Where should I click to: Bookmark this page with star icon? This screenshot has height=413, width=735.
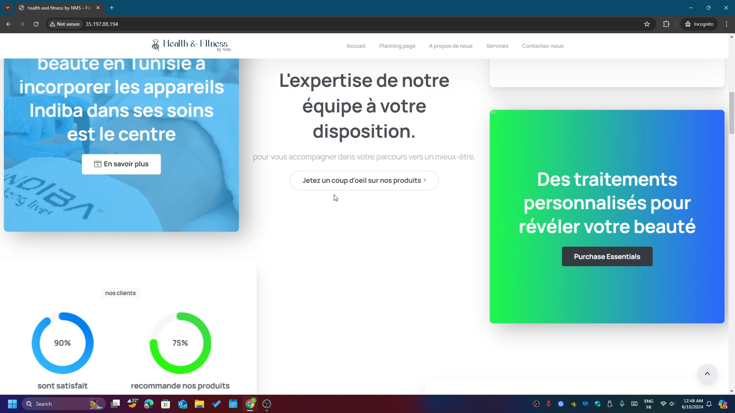click(647, 24)
